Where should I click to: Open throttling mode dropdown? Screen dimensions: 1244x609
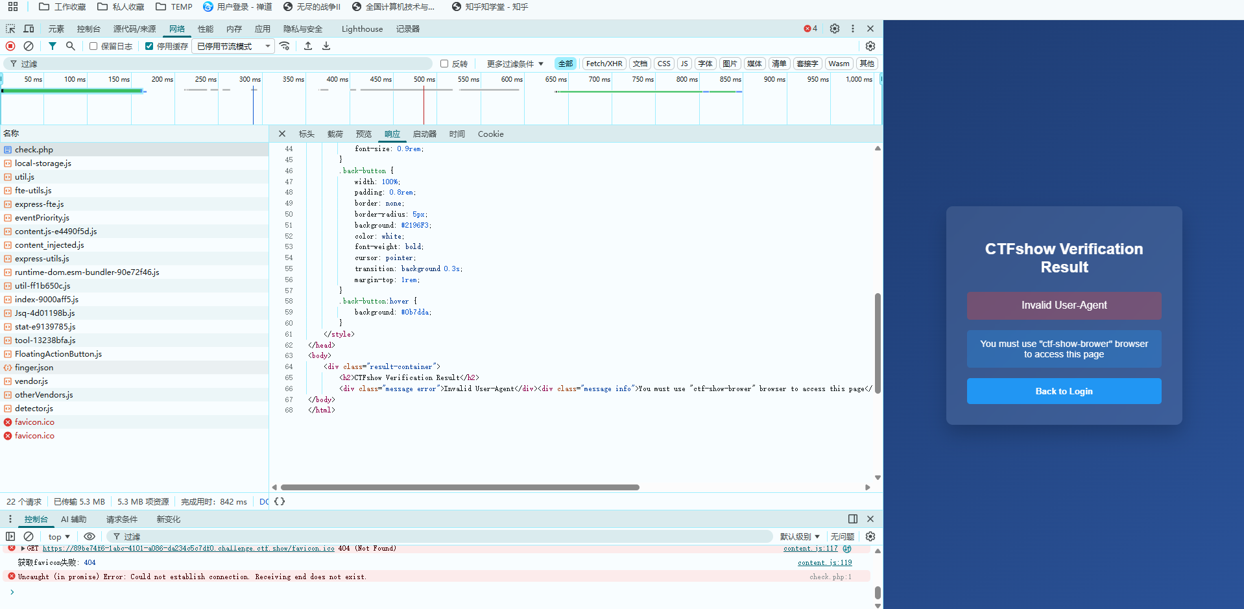[x=233, y=46]
